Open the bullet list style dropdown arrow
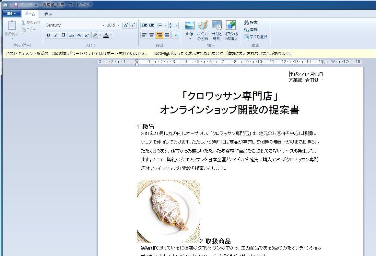 click(x=165, y=25)
